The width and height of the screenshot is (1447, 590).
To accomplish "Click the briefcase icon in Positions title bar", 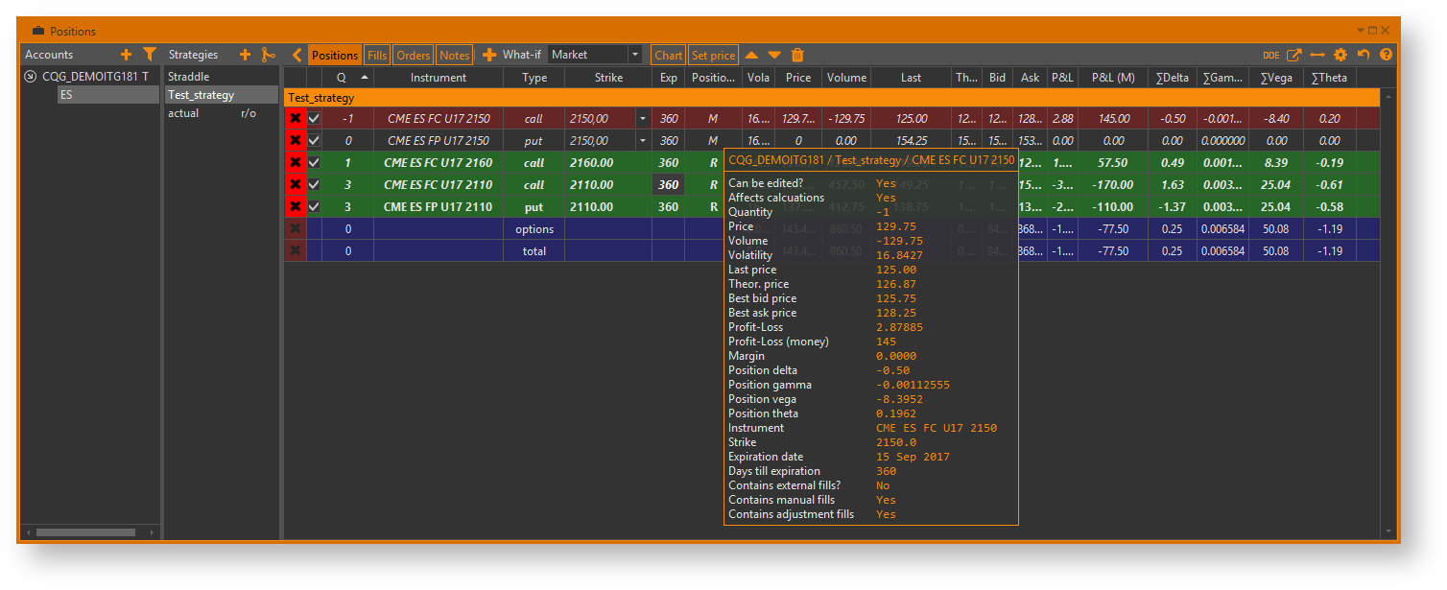I will (38, 31).
